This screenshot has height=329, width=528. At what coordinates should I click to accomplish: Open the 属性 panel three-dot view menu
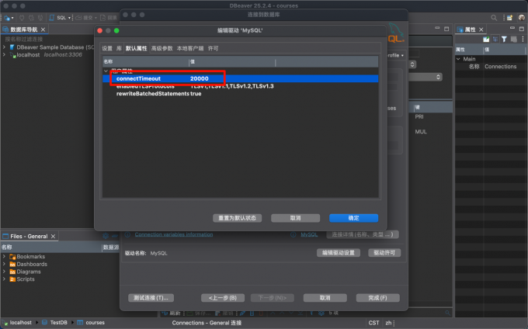click(x=523, y=40)
